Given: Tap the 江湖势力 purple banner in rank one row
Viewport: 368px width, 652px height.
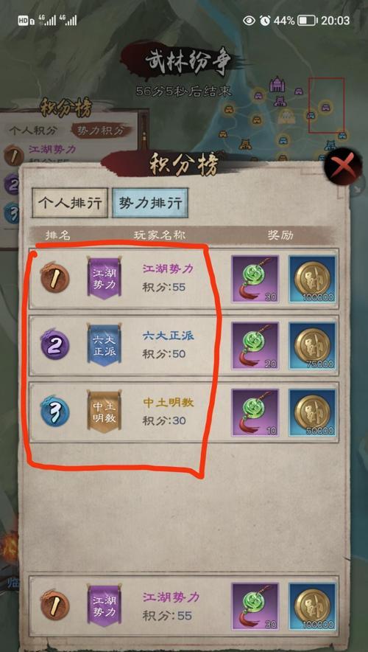Looking at the screenshot, I should pos(104,277).
